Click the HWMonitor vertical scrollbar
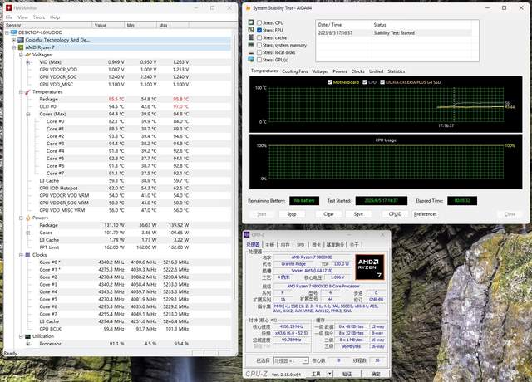This screenshot has height=382, width=532. (234, 166)
